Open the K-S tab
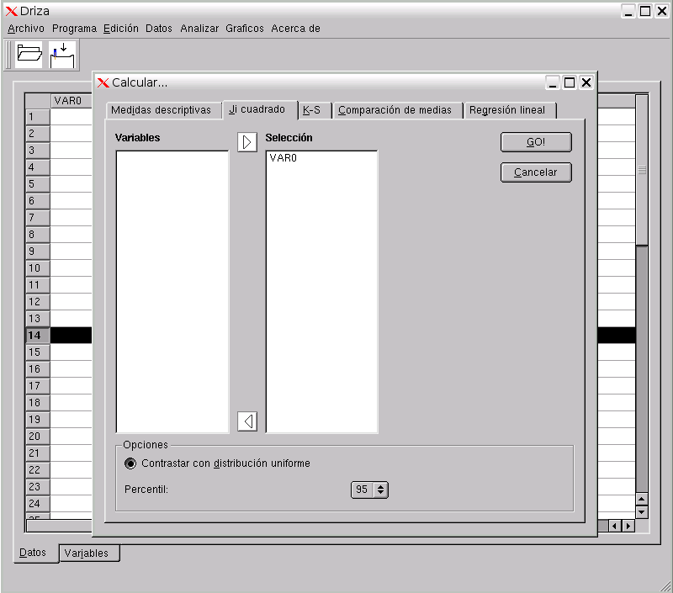 tap(315, 110)
